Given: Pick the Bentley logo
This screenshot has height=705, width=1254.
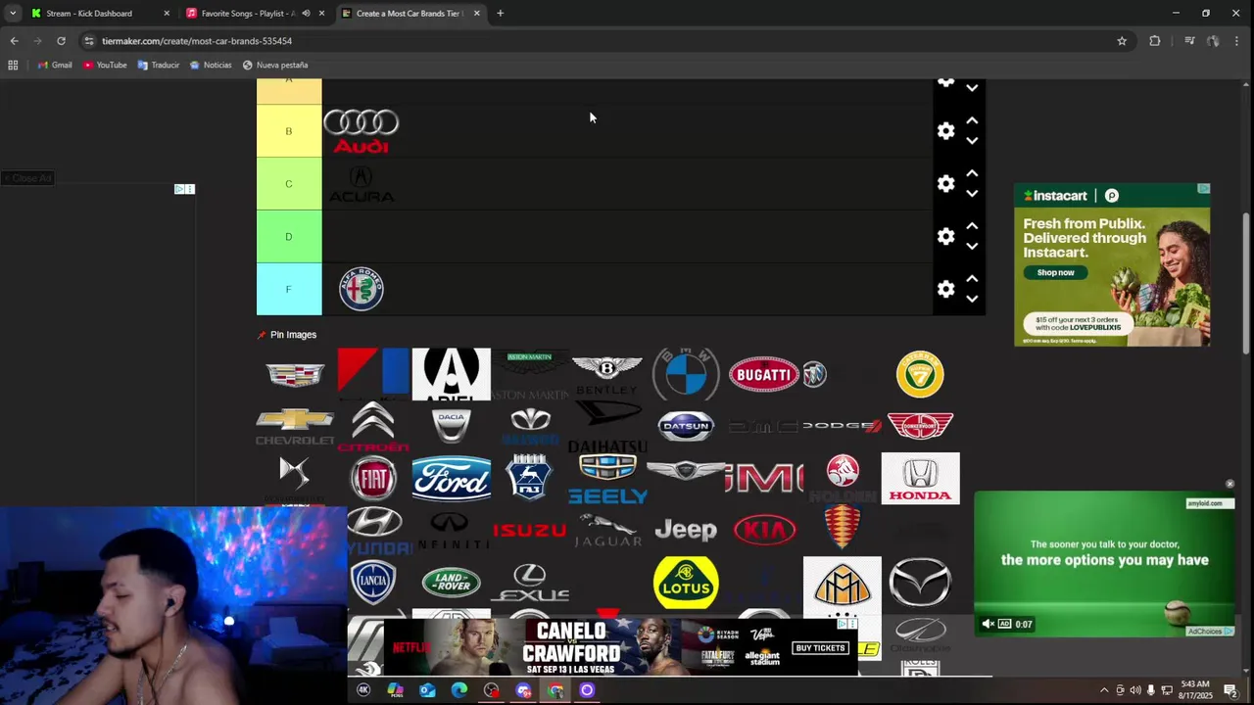Looking at the screenshot, I should tap(607, 374).
